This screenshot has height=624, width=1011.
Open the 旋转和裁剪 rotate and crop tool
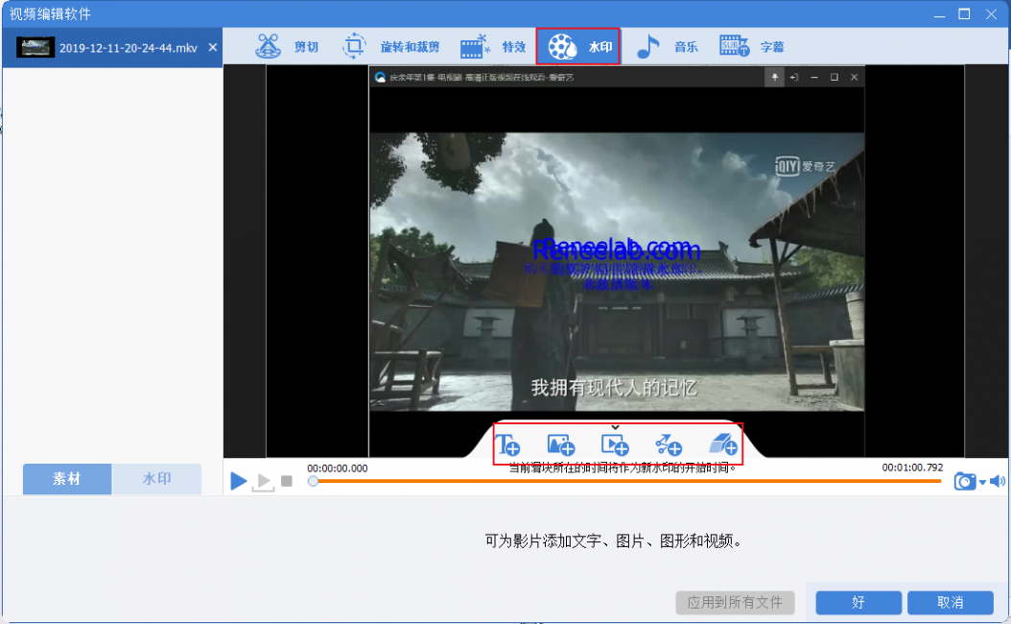pyautogui.click(x=390, y=46)
